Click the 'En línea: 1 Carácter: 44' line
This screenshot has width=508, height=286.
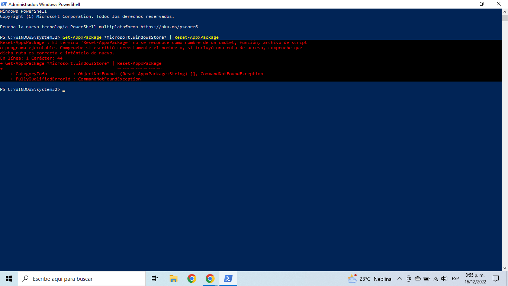(31, 58)
